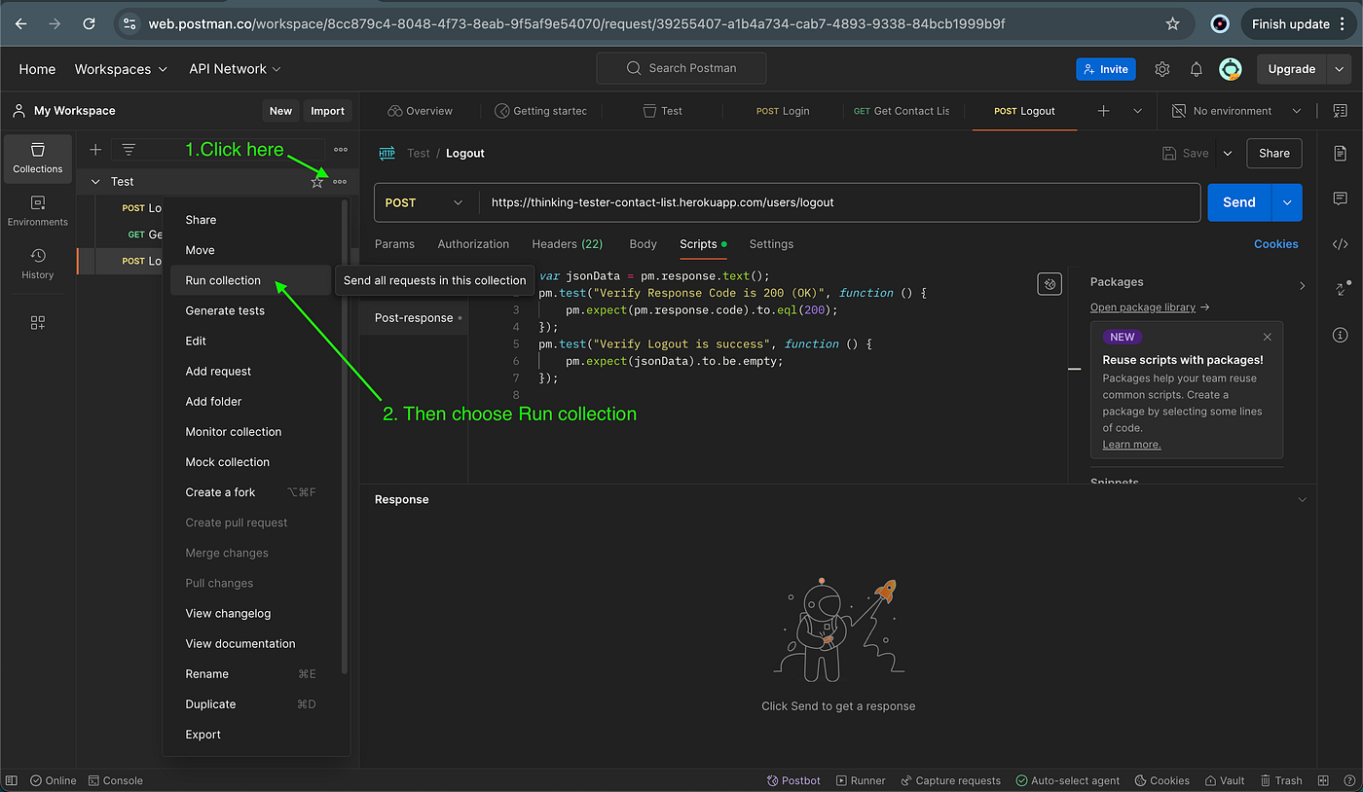Click the blue Send button

click(1239, 202)
